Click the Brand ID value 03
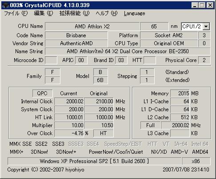This screenshot has height=179, width=216. [121, 60]
